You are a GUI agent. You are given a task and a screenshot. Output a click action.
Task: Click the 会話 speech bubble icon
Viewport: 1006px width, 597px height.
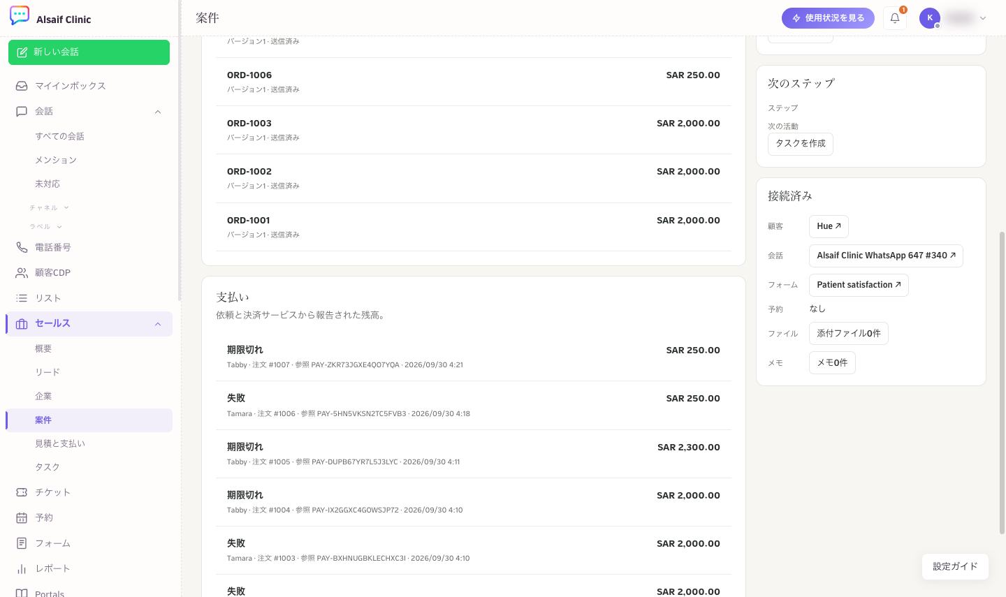22,111
